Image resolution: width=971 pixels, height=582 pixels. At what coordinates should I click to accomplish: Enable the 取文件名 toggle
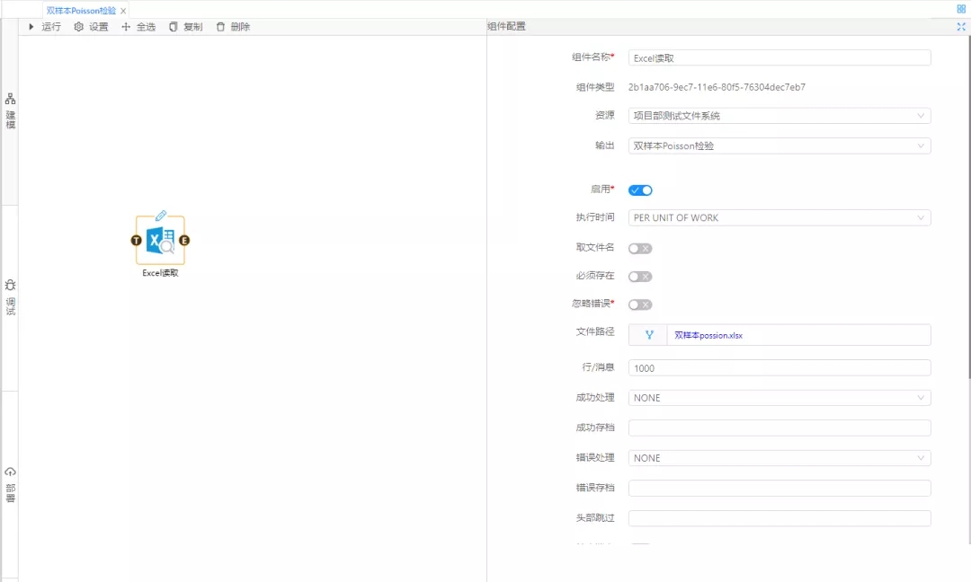640,249
